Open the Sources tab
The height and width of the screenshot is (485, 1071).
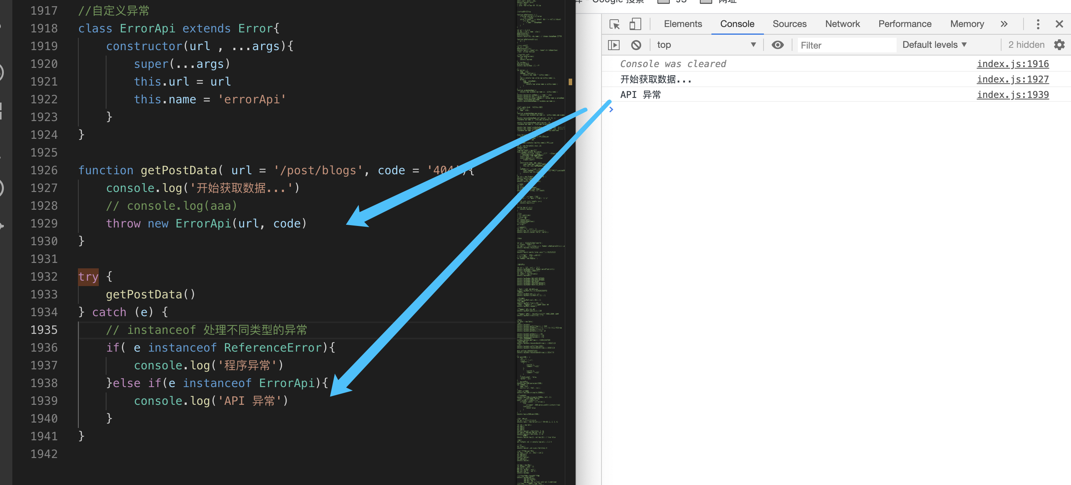(789, 24)
